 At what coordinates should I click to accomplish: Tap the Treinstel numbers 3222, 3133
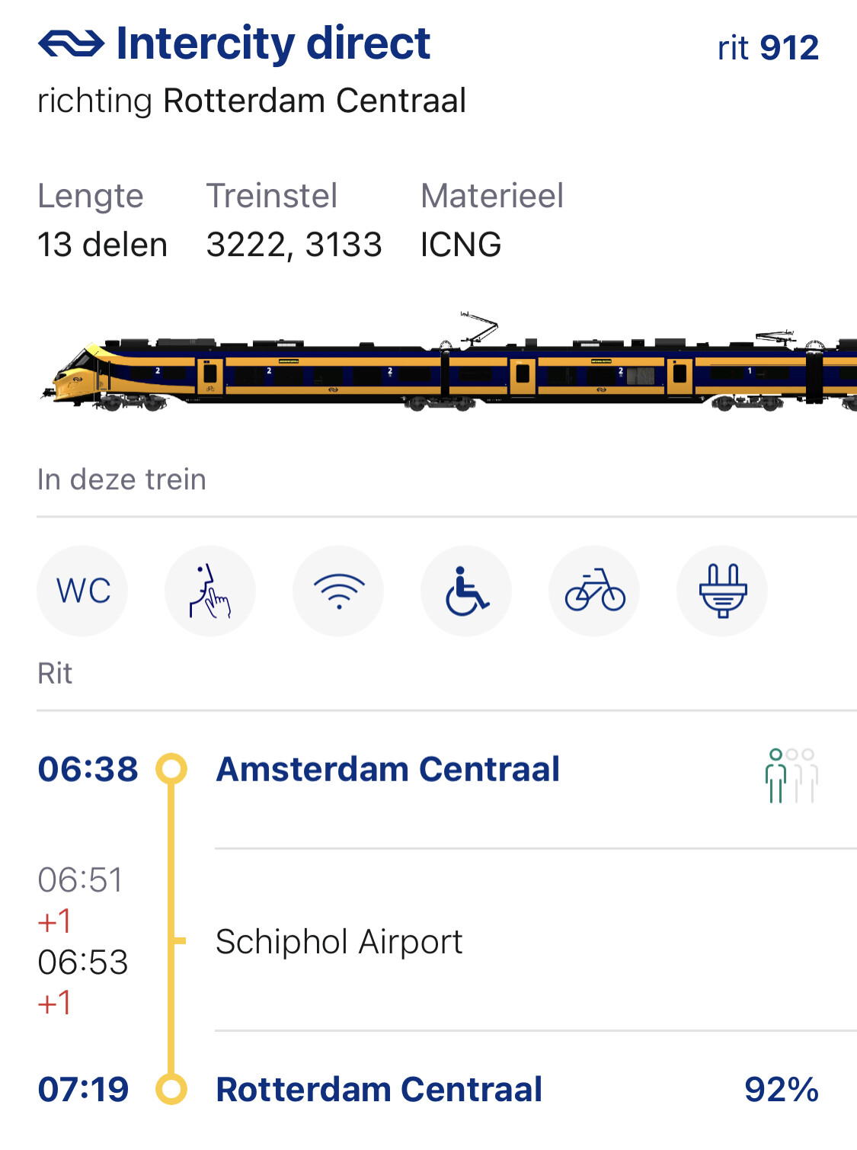[294, 245]
